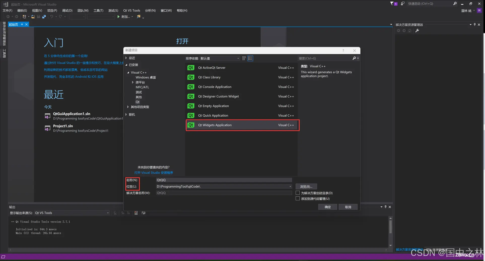Expand the cross-platform tree node
This screenshot has height=261, width=485.
point(133,82)
